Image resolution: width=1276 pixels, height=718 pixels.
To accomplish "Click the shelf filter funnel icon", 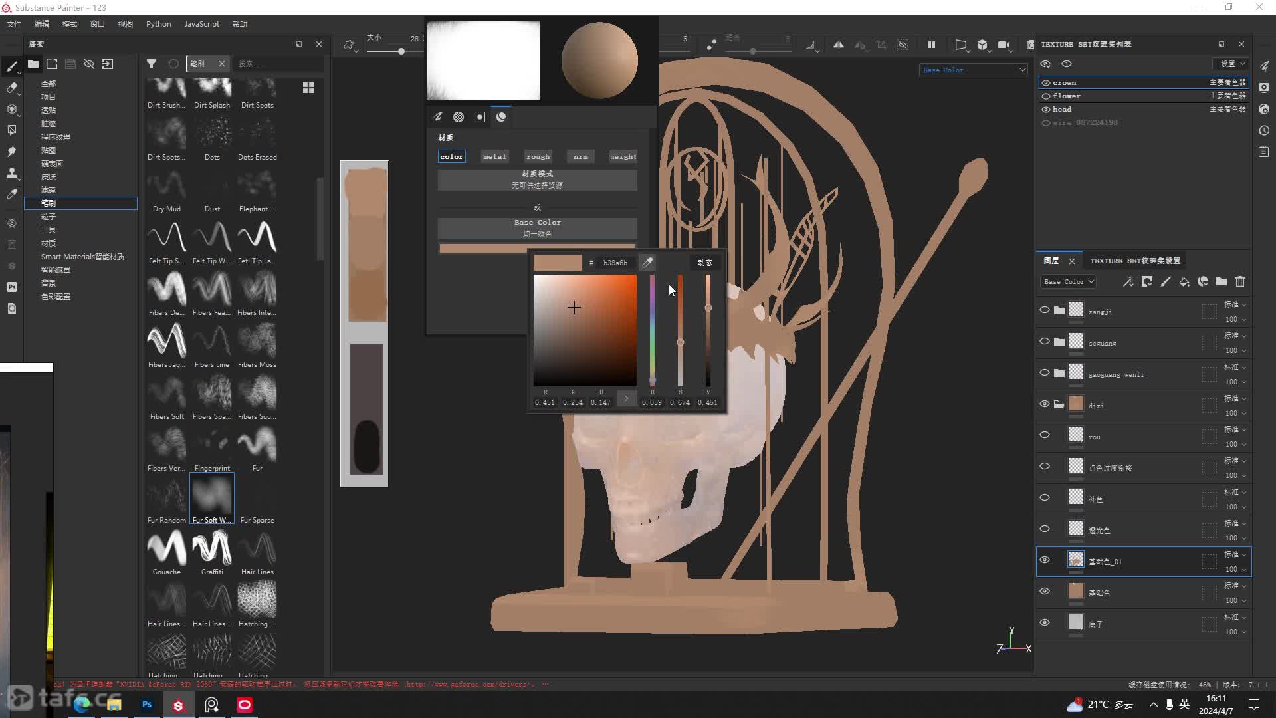I will coord(152,64).
